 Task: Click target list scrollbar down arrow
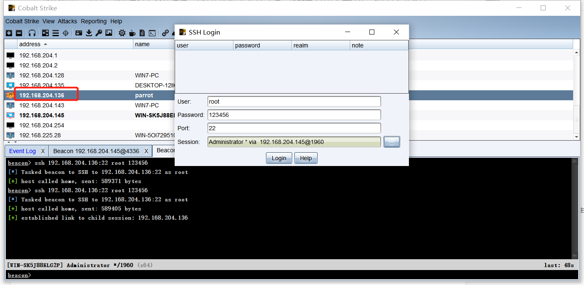click(576, 136)
